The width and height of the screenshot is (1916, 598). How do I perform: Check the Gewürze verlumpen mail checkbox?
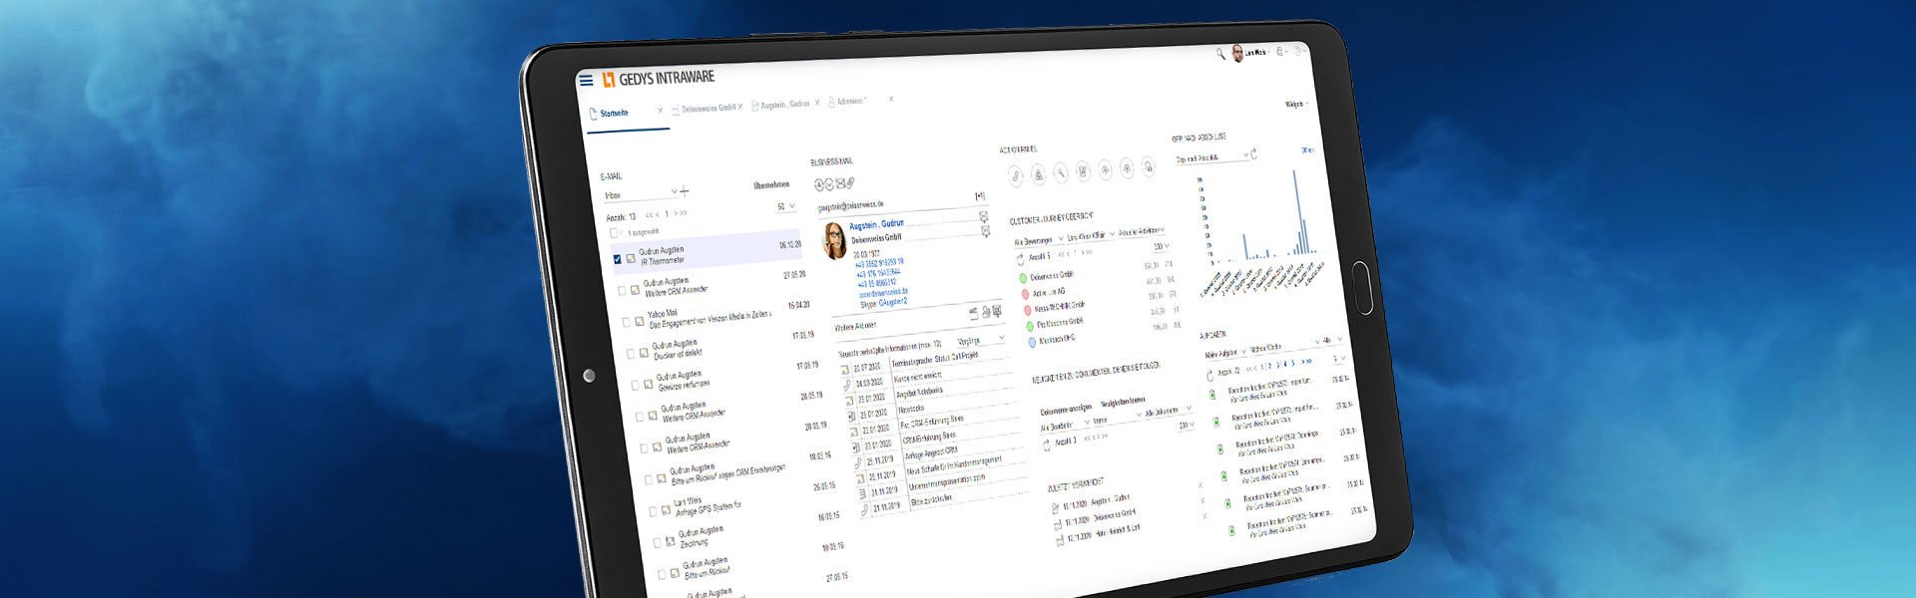pos(635,385)
